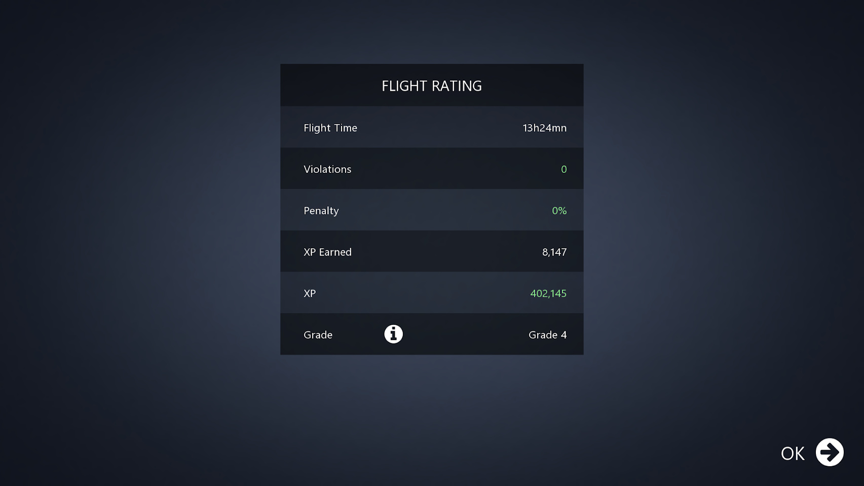Click the OK text label
864x486 pixels.
793,454
